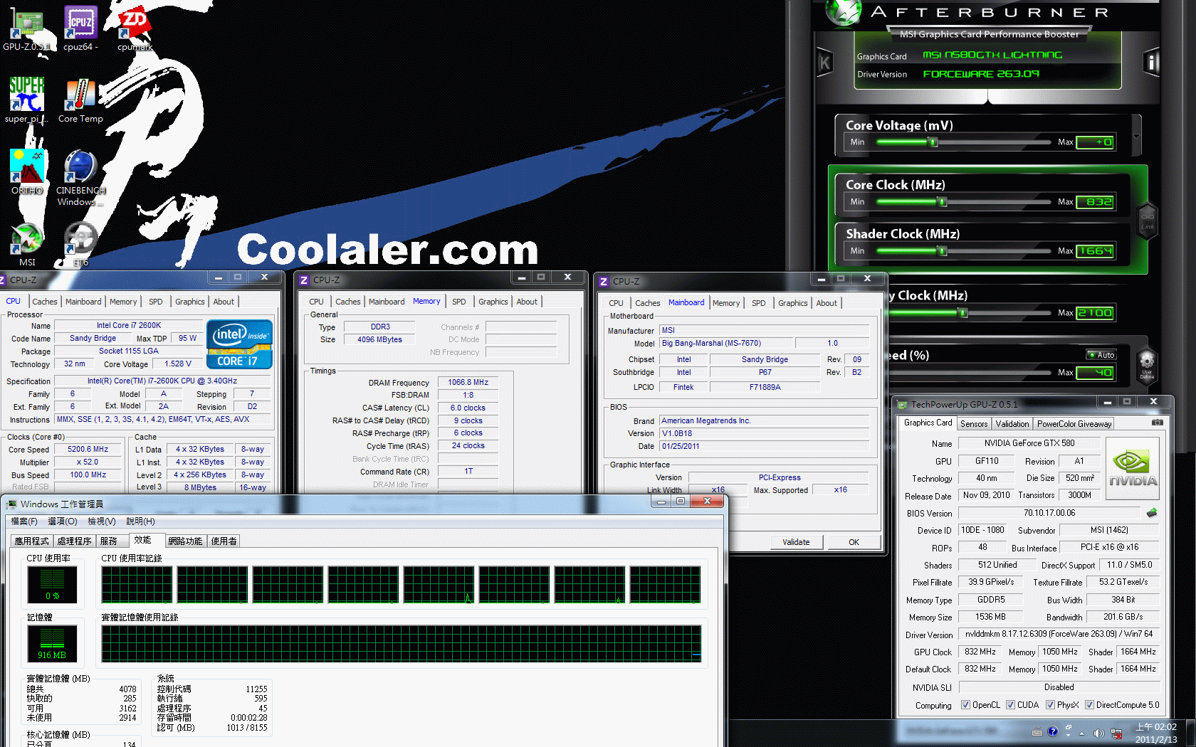Toggle the OpenCL checkbox in GPU-Z
The image size is (1196, 747).
[965, 705]
